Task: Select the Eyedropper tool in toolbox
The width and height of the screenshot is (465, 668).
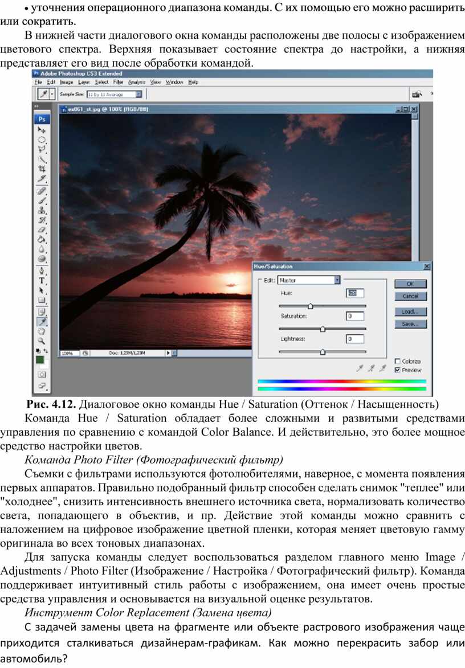Action: click(42, 322)
